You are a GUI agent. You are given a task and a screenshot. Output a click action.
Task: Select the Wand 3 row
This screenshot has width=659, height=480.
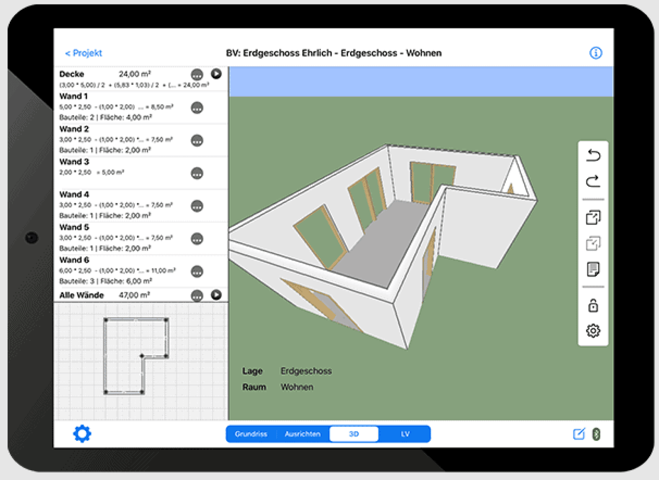[x=141, y=173]
